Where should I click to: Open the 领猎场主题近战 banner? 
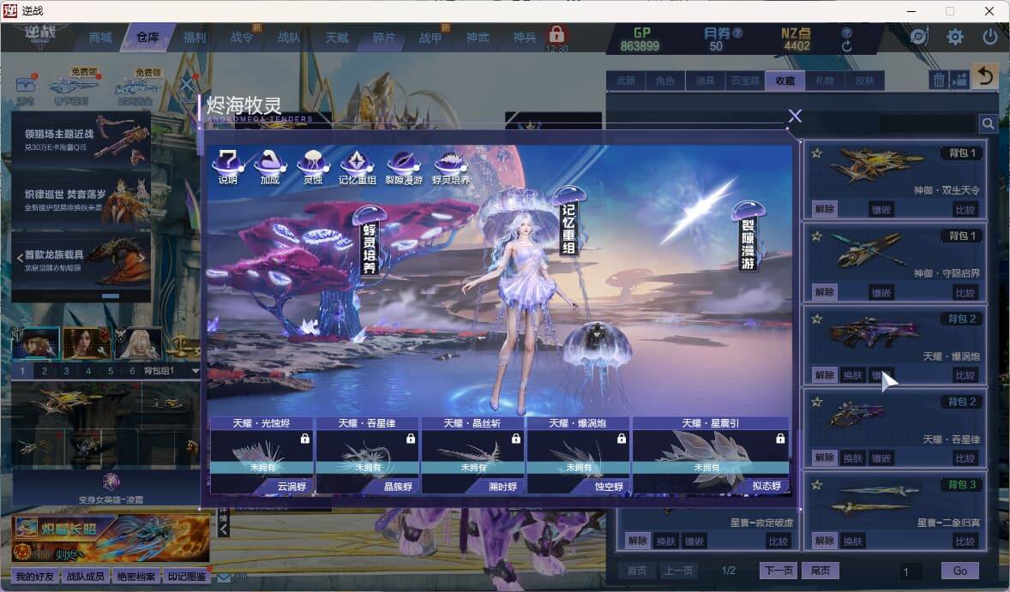(81, 141)
